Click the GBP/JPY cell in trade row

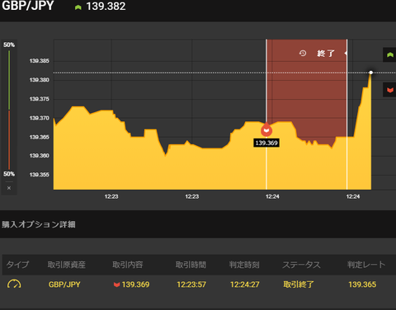click(x=64, y=284)
